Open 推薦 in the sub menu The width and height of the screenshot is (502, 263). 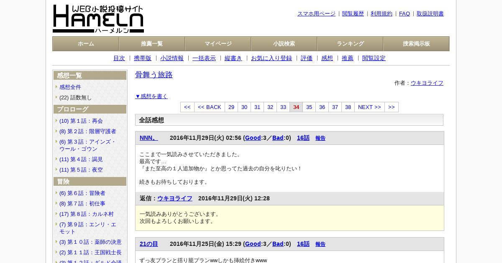click(348, 58)
